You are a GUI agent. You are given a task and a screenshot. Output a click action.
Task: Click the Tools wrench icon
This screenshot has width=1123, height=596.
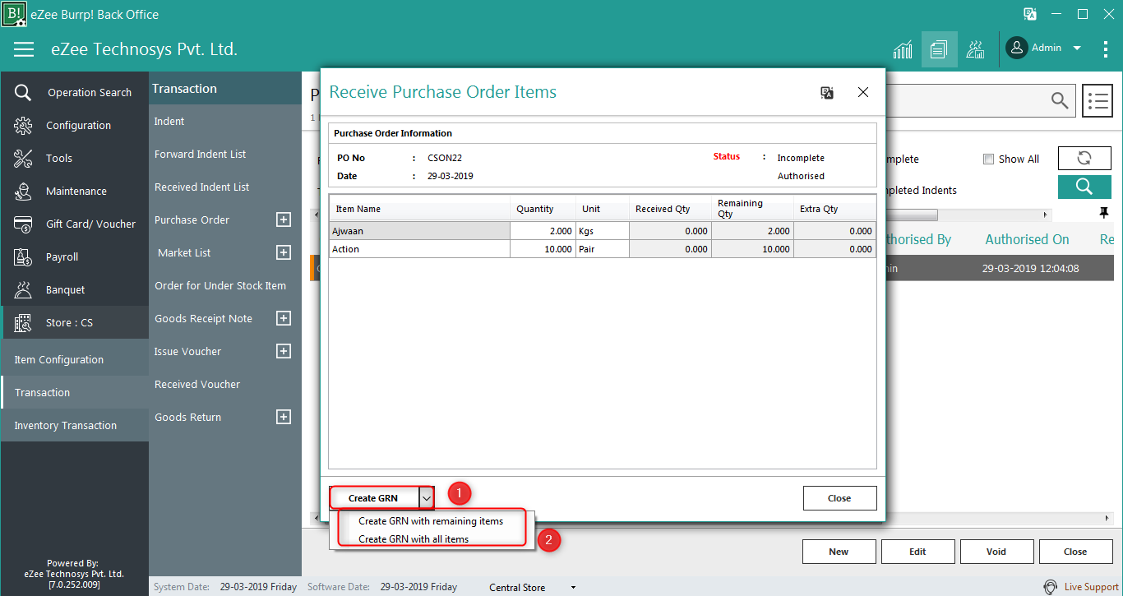pos(23,159)
